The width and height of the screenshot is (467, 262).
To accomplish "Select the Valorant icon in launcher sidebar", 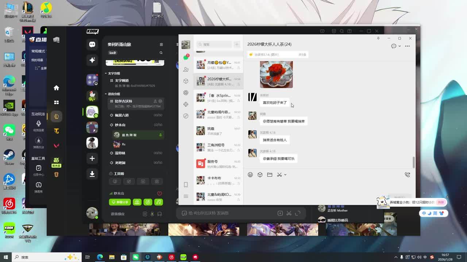I will tap(56, 146).
